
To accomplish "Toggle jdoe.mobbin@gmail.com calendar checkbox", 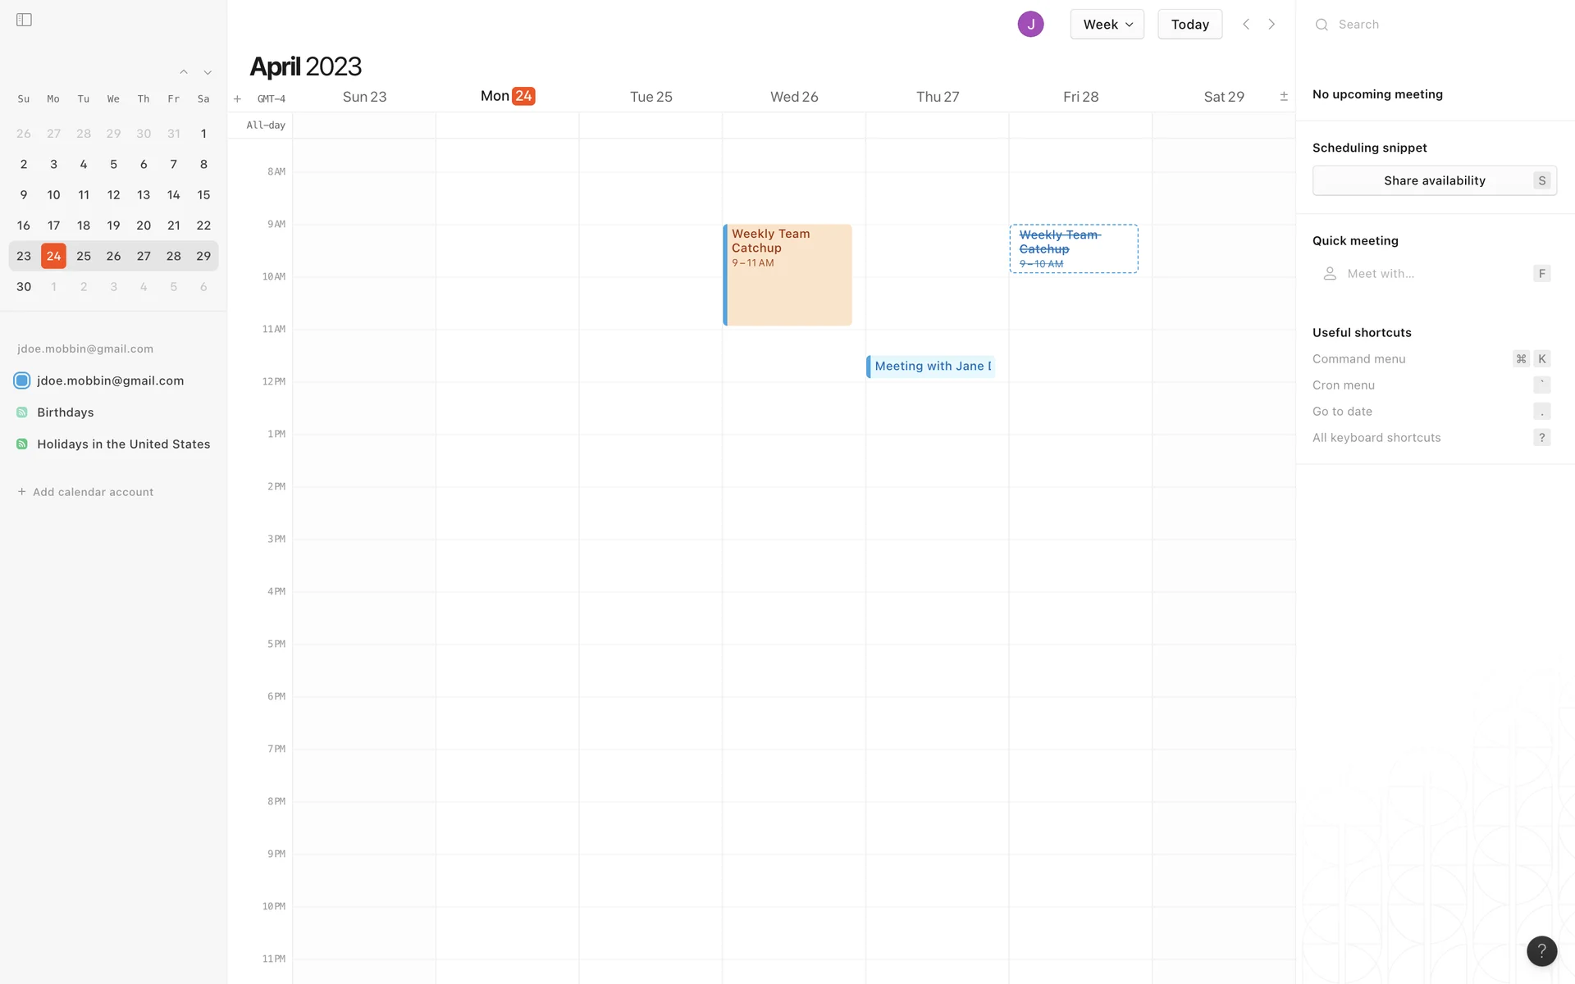I will (x=22, y=380).
